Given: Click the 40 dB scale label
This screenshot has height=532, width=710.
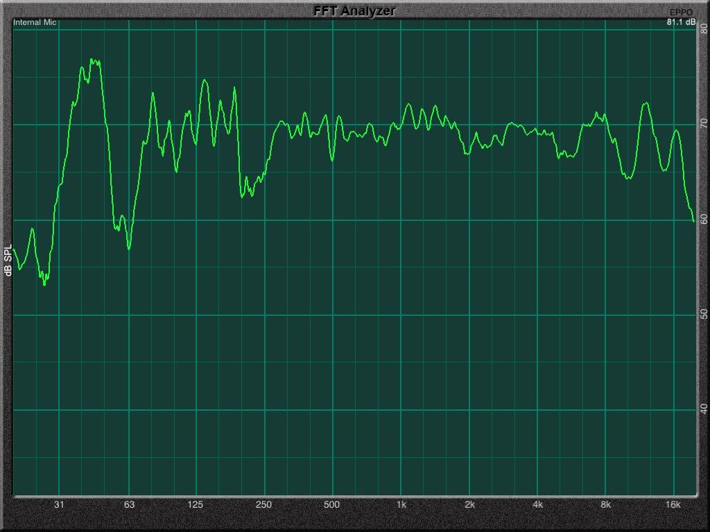Looking at the screenshot, I should click(704, 409).
